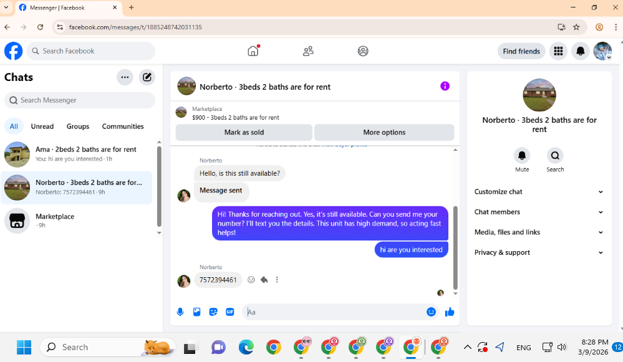Viewport: 623px width, 362px height.
Task: Open the Chrome profile icon
Action: [599, 27]
